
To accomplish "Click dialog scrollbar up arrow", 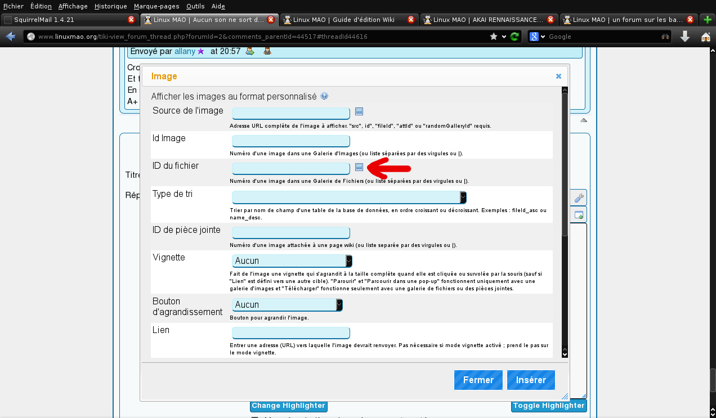I will pos(565,90).
